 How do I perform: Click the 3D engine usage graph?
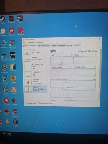(61, 61)
